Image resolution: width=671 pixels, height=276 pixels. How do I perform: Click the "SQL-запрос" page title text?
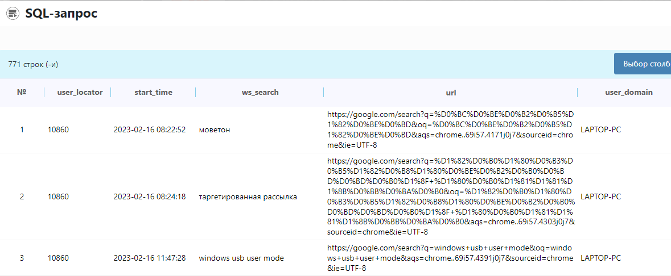pos(61,14)
